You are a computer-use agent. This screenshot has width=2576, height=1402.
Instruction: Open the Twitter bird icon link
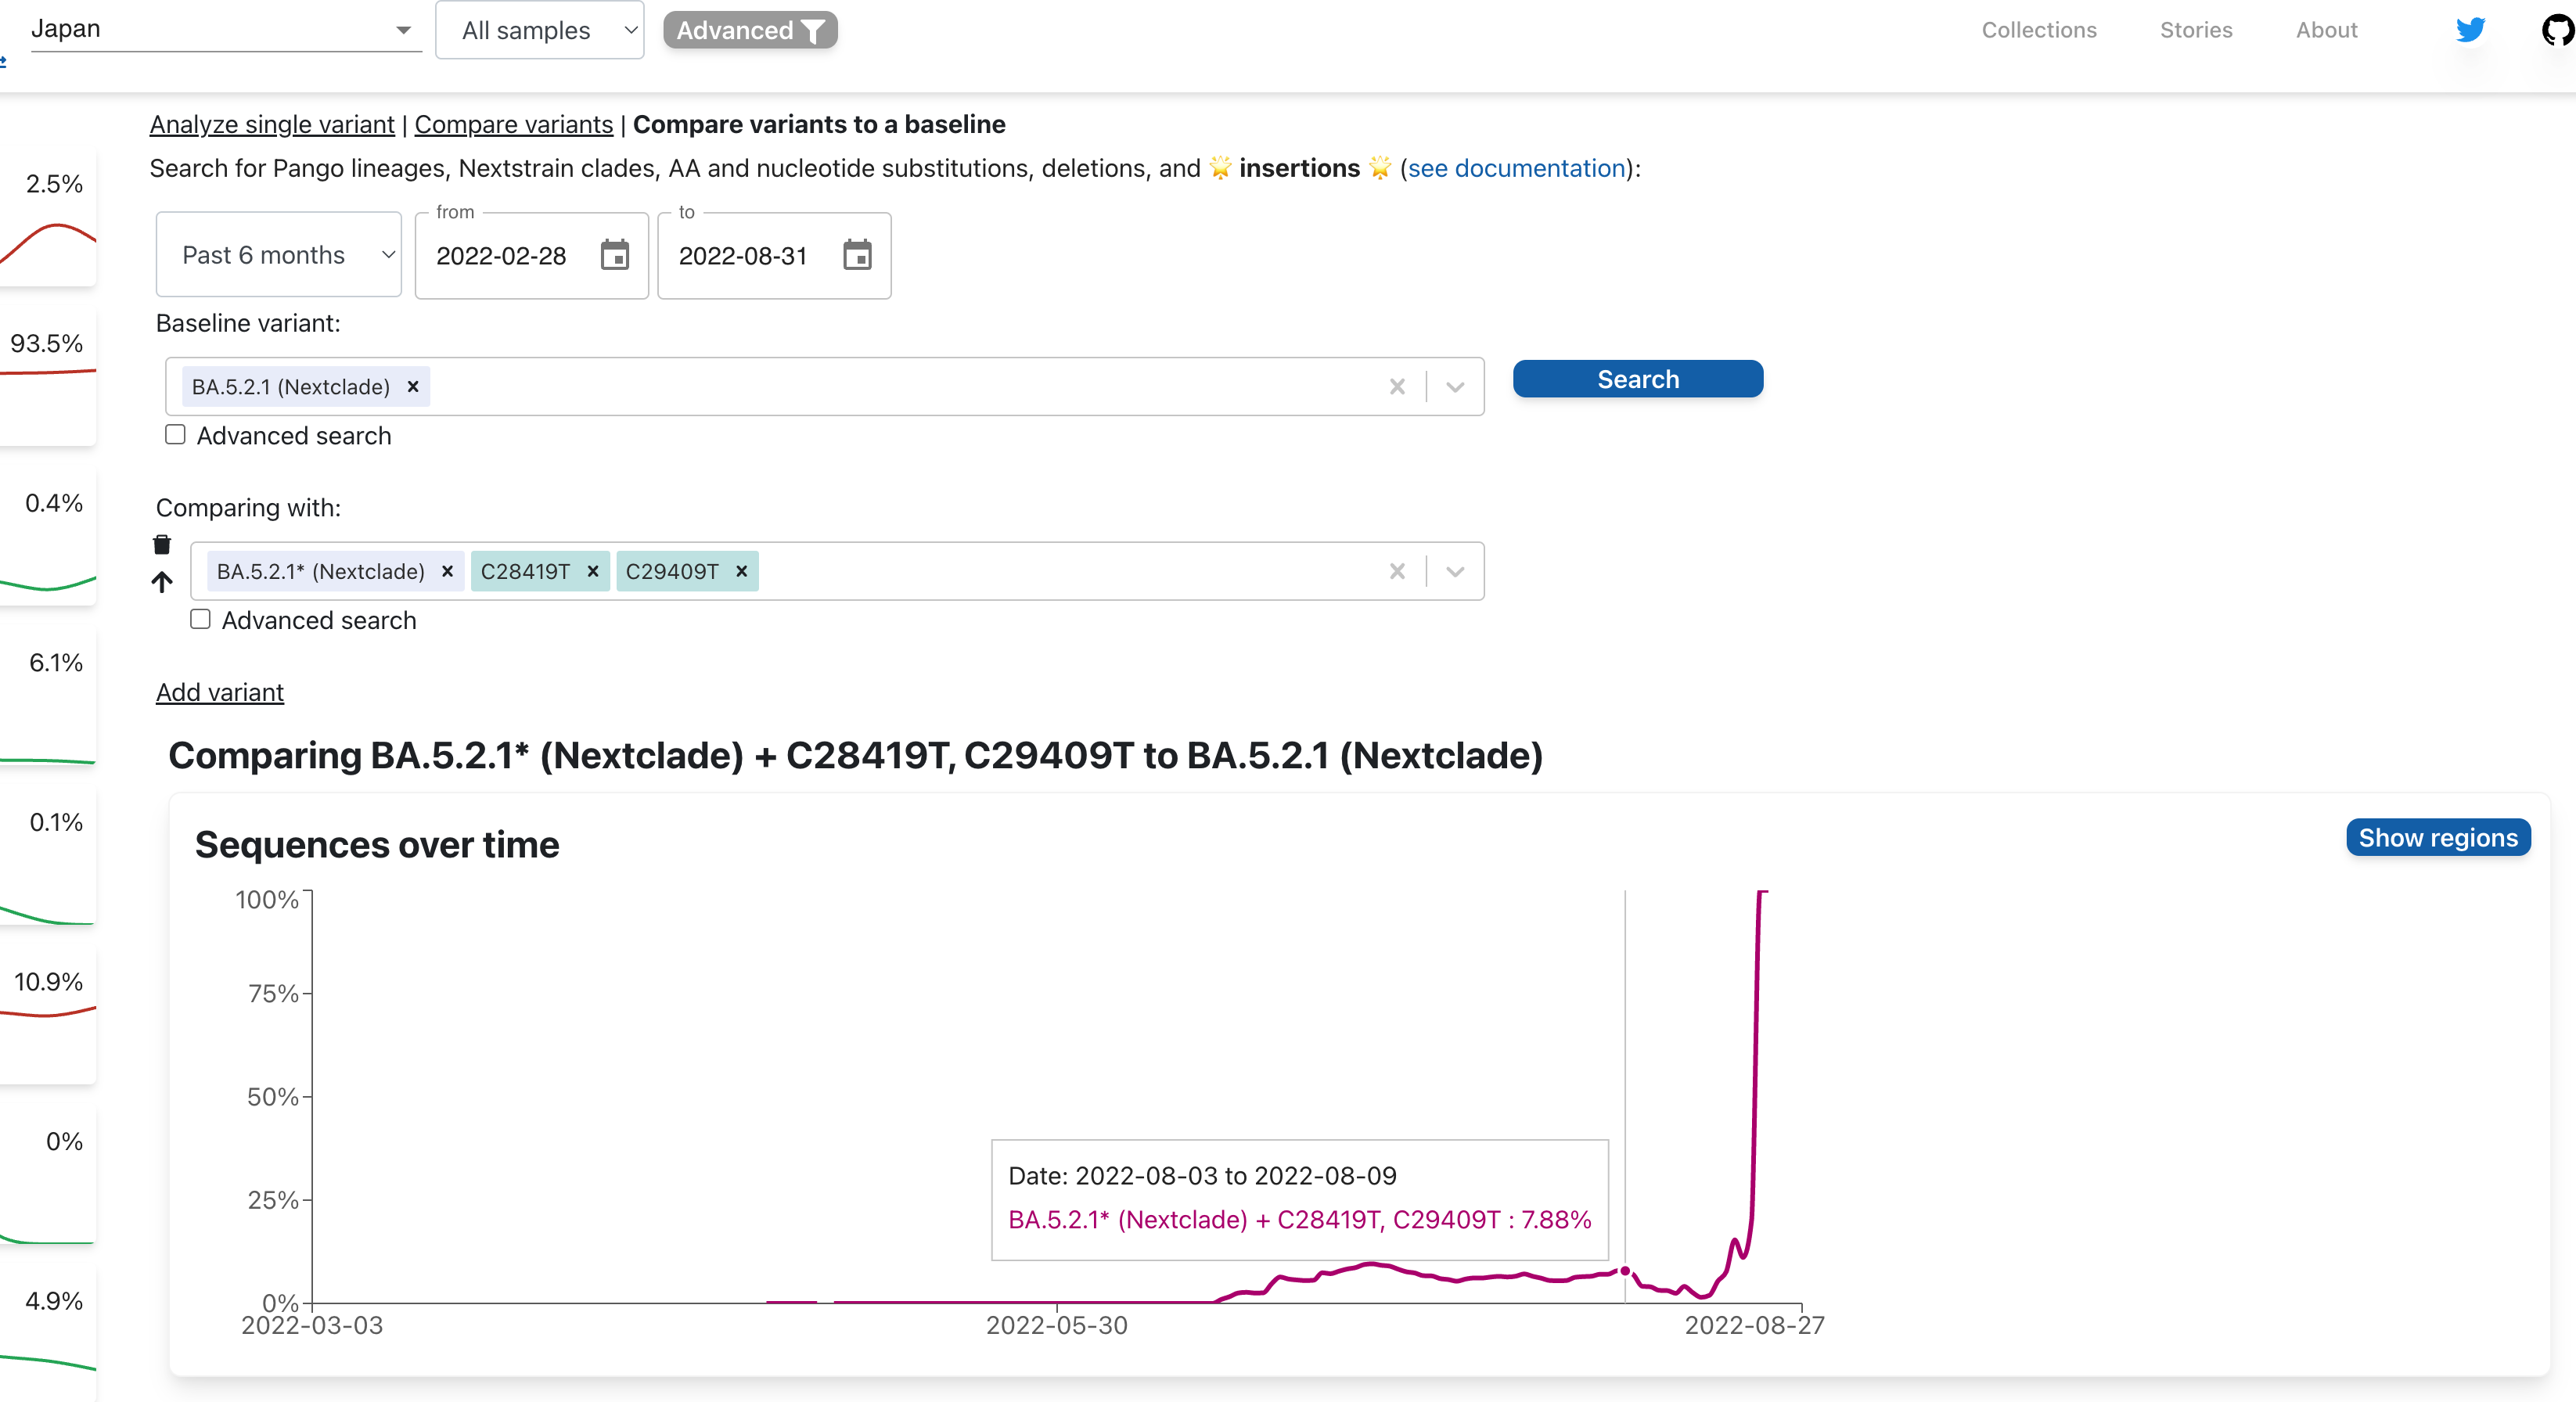tap(2469, 30)
